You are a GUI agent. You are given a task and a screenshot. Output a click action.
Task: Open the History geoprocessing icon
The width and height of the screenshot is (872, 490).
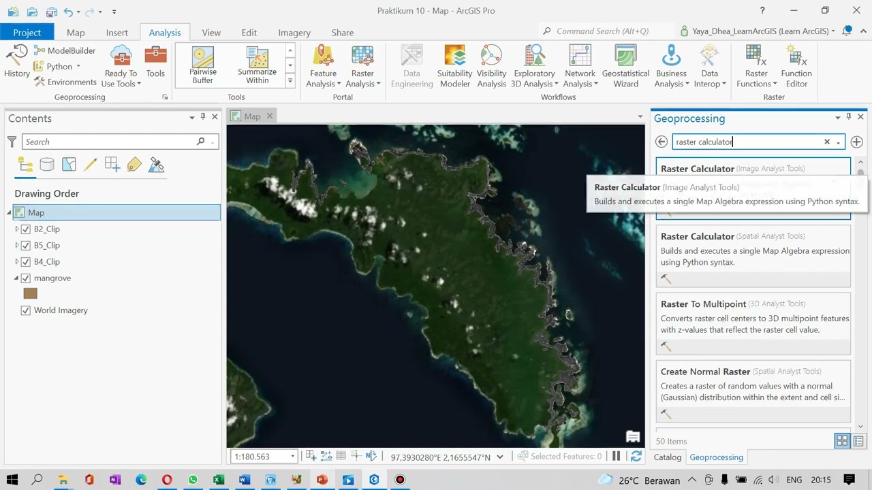click(16, 61)
